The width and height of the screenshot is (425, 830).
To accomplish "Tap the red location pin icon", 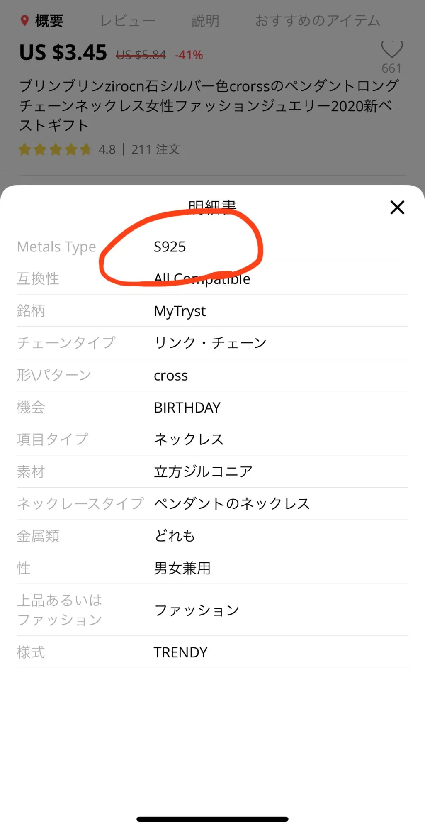I will (x=25, y=20).
